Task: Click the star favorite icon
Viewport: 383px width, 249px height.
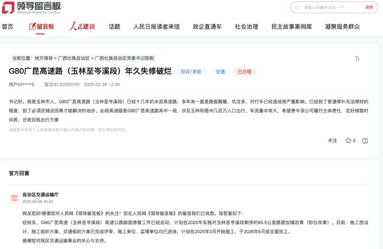Action: (x=348, y=140)
